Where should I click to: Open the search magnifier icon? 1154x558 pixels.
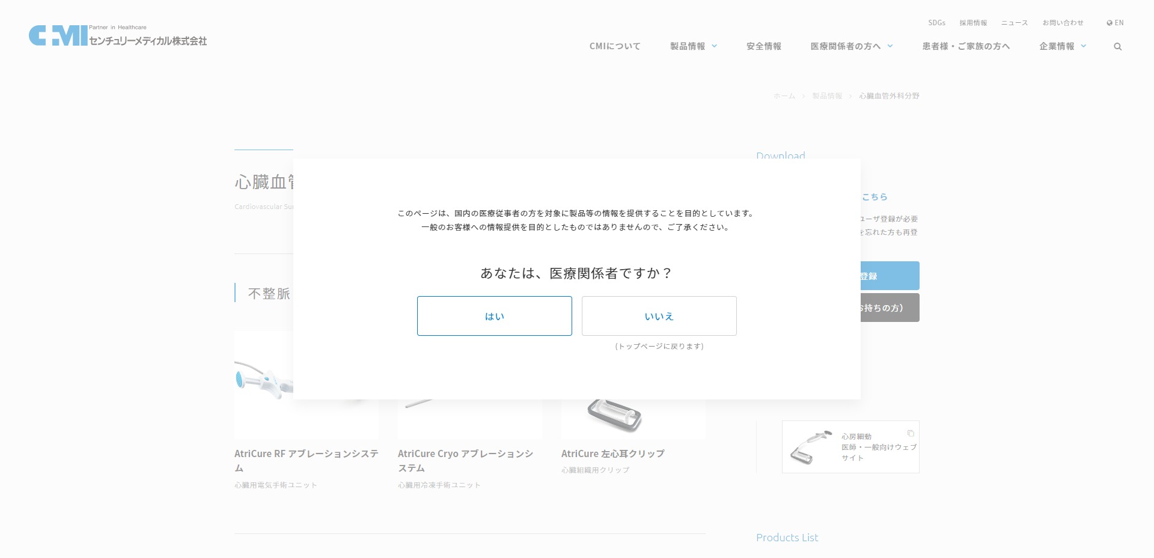[x=1117, y=47]
